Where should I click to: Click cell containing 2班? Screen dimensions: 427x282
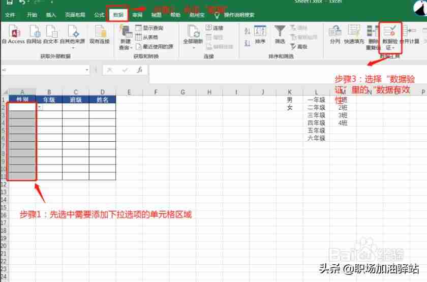(343, 107)
